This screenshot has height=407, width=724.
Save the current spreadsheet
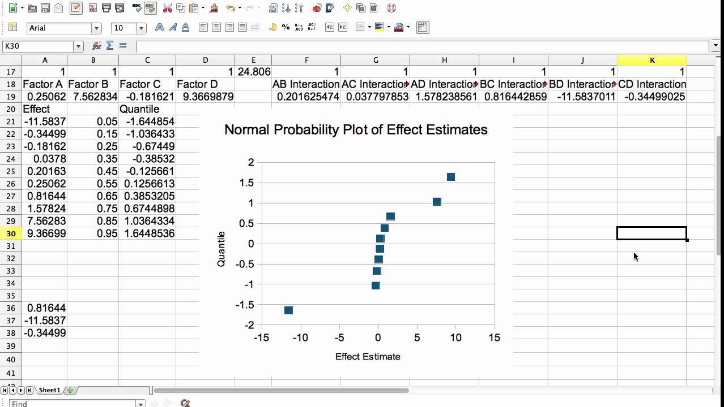(x=45, y=8)
